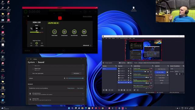Open Desktop Audio options three-dot menu
Image resolution: width=195 pixels, height=110 pixels.
point(151,72)
